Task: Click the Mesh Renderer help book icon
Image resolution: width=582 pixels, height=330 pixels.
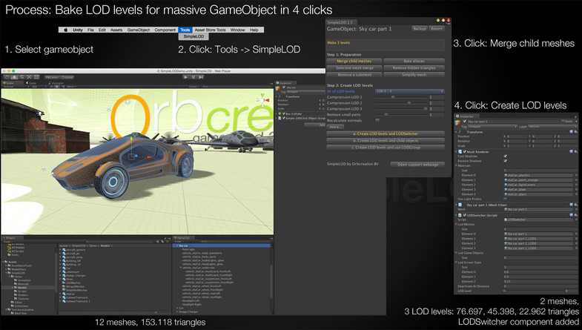Action: tap(571, 151)
